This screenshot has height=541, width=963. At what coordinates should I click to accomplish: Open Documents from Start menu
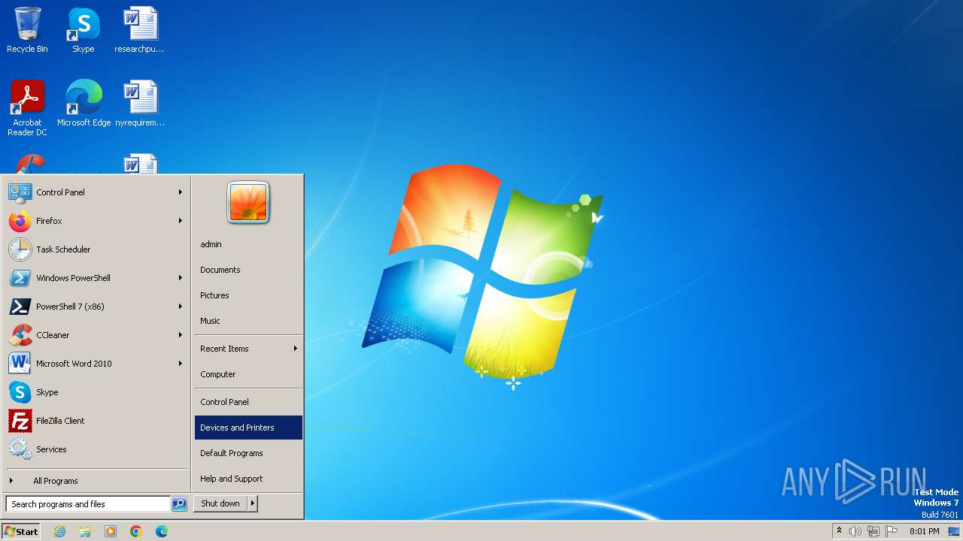(248, 270)
